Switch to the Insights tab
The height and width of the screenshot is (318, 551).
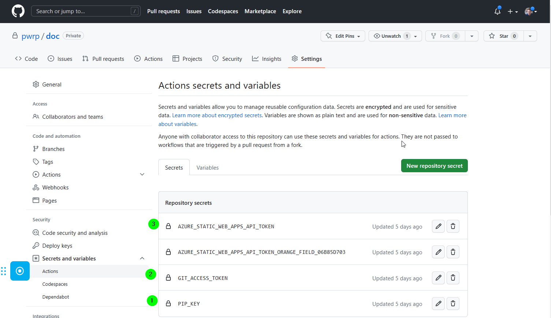[x=267, y=59]
